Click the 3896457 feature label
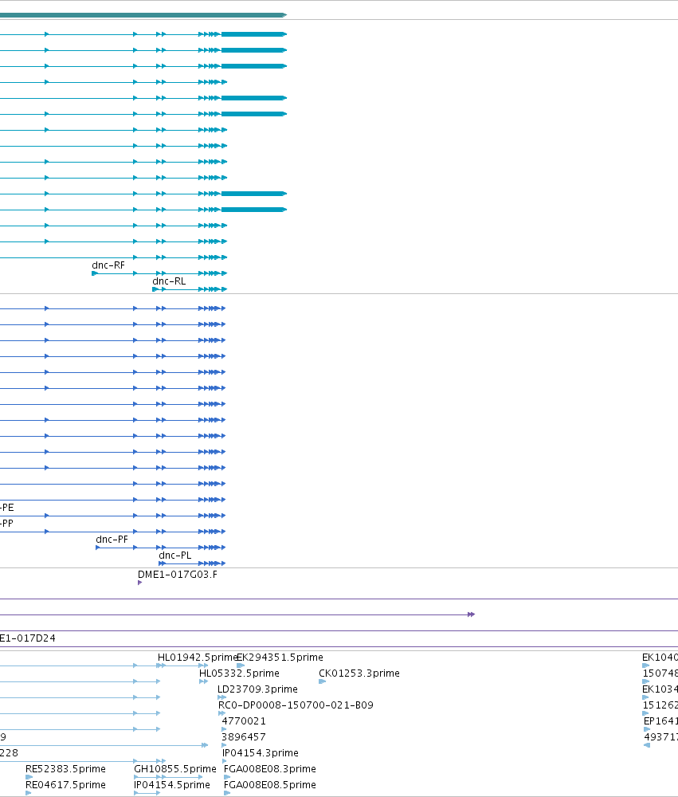Screen dimensions: 678x797 244,736
